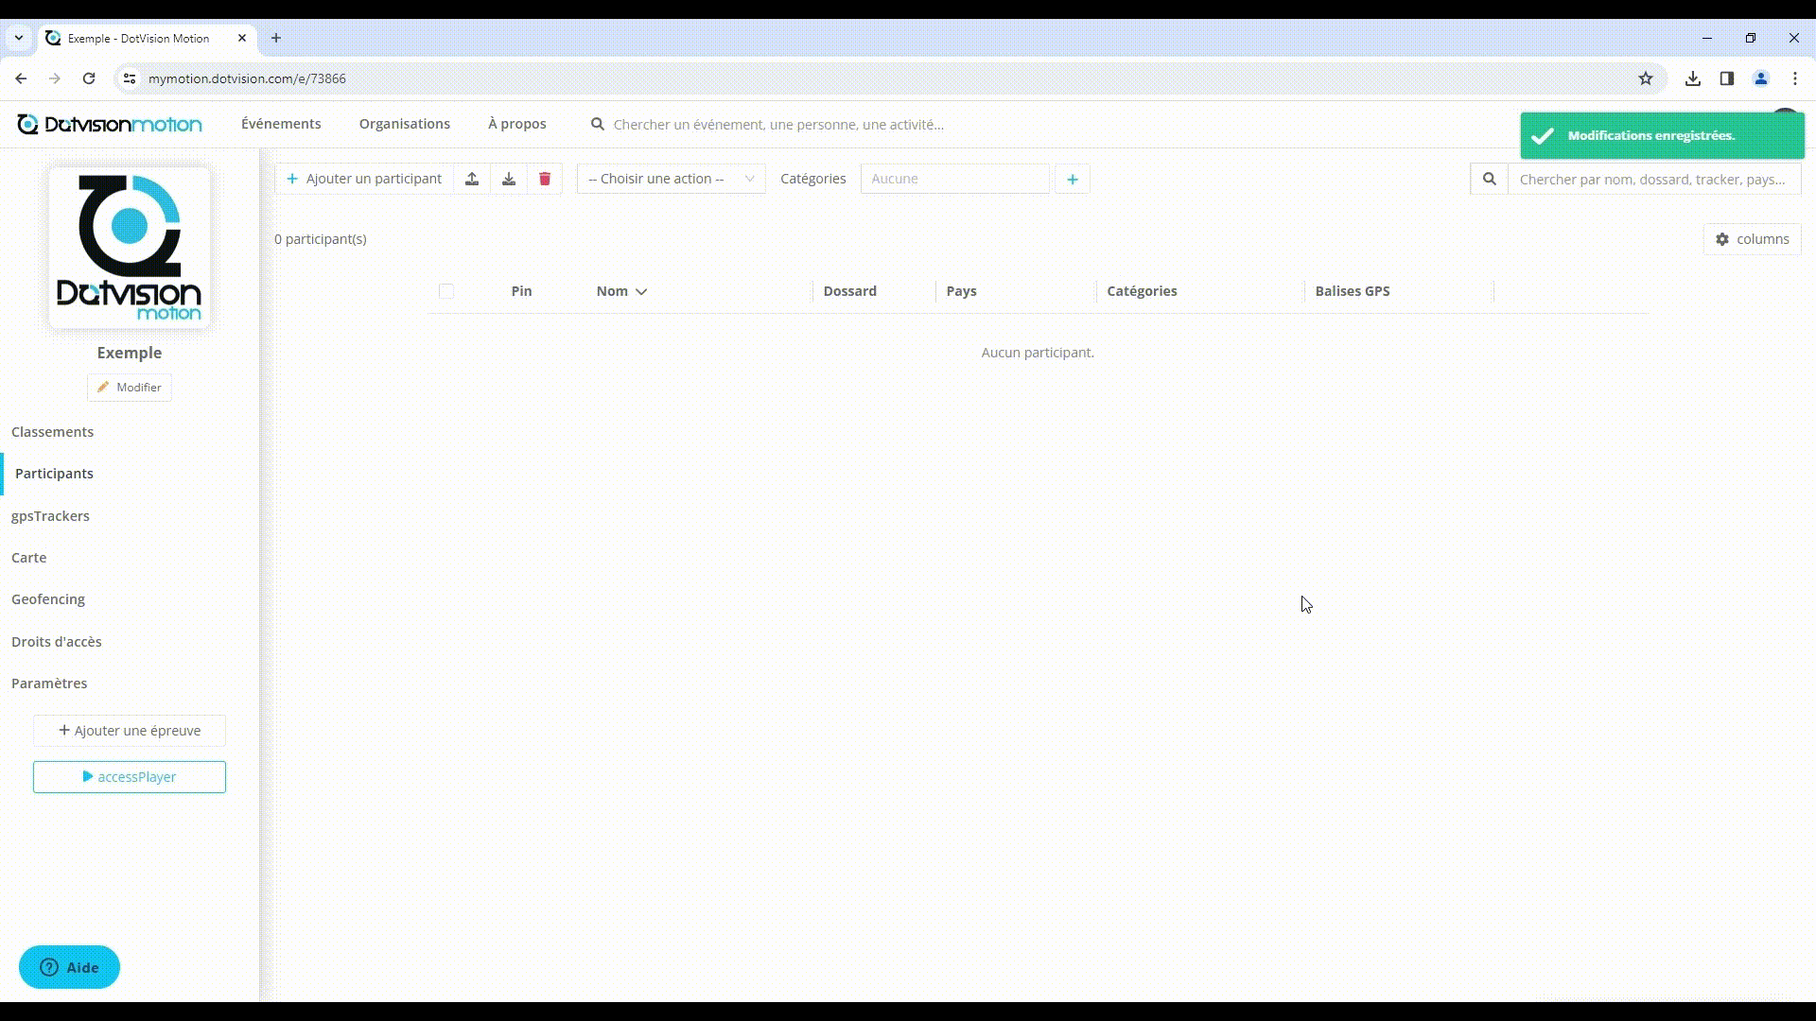Switch to the gpsTrackers section
This screenshot has width=1816, height=1021.
(x=51, y=516)
